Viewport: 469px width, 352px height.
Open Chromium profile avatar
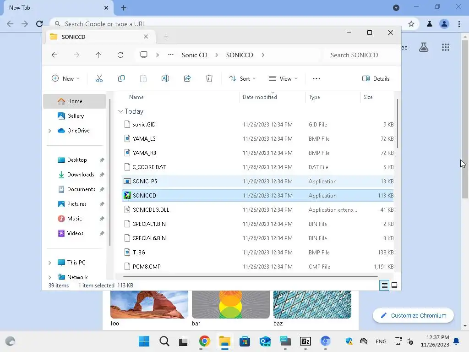point(444,24)
